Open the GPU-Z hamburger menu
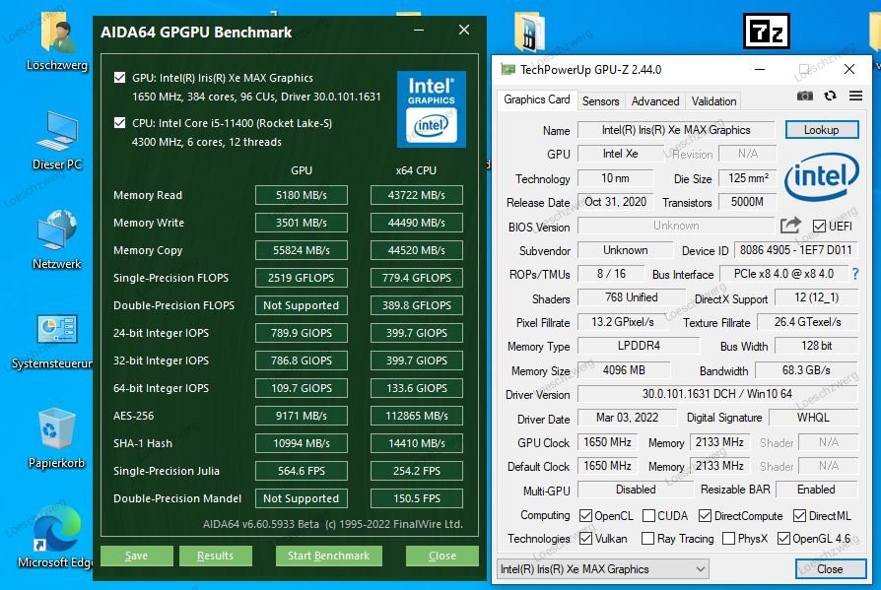This screenshot has width=881, height=590. tap(855, 96)
